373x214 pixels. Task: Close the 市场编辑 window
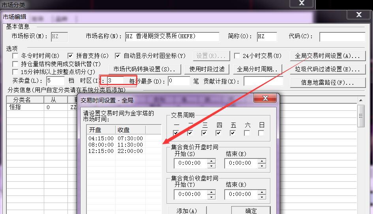(x=359, y=15)
